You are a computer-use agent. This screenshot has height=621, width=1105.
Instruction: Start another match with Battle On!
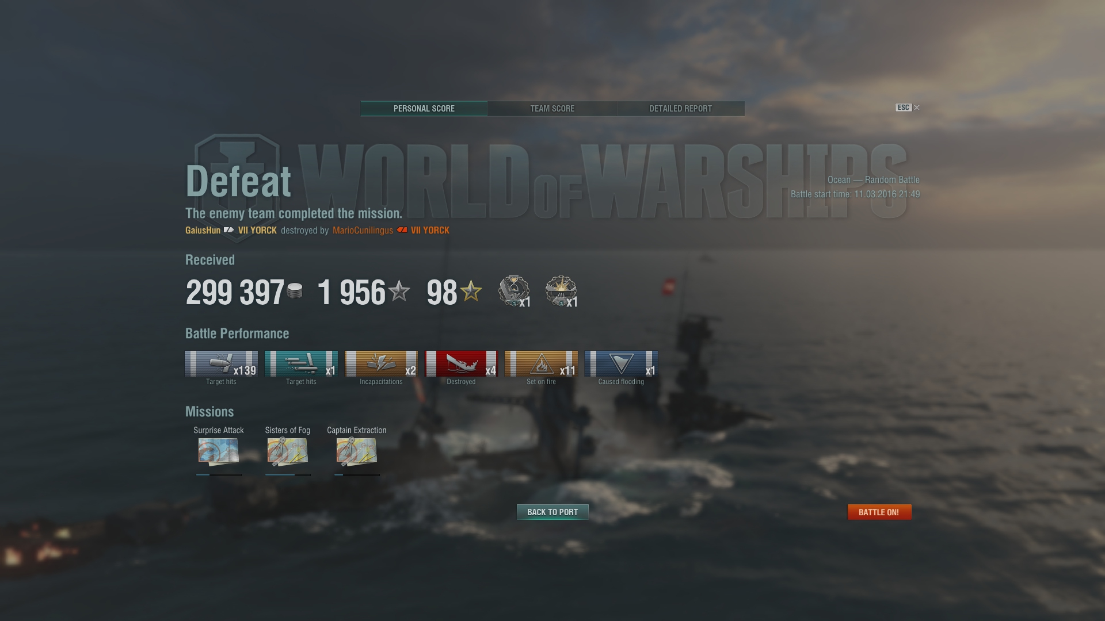click(x=879, y=512)
